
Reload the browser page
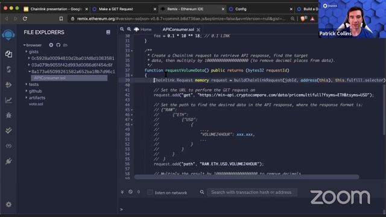[x=25, y=19]
